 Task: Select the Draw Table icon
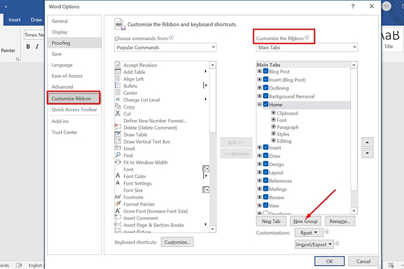[118, 134]
